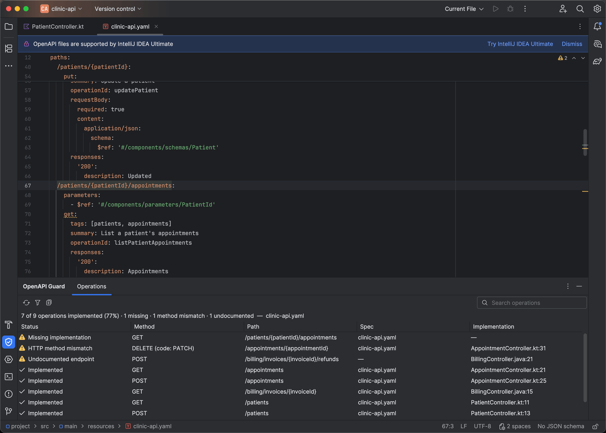Open the clinic-api project dropdown
The image size is (606, 433).
[61, 9]
